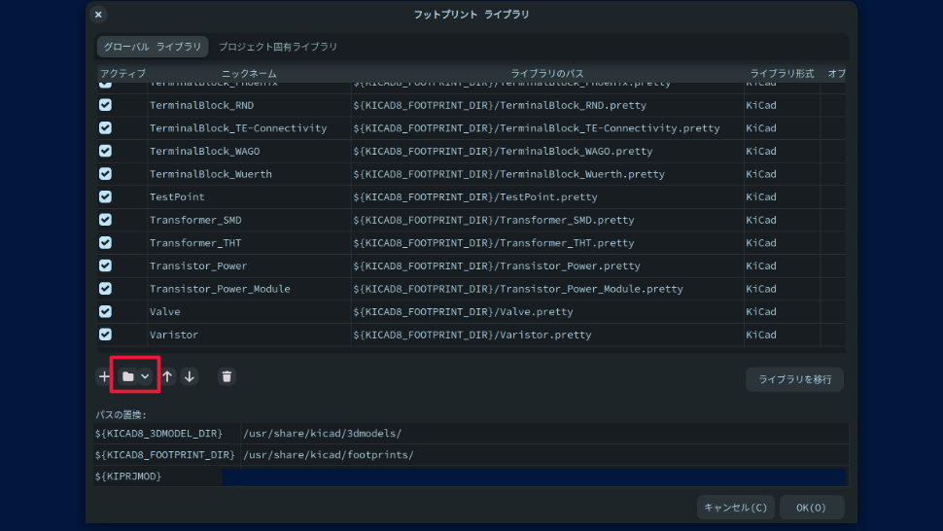Disable the Varistor library checkbox
This screenshot has height=531, width=943.
tap(105, 335)
